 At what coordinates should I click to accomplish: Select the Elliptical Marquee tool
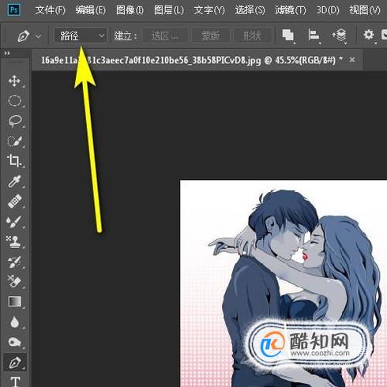pos(14,101)
